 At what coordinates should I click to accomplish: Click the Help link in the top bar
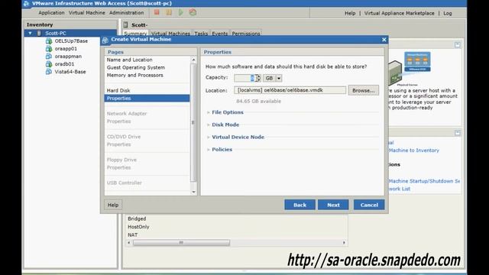350,13
